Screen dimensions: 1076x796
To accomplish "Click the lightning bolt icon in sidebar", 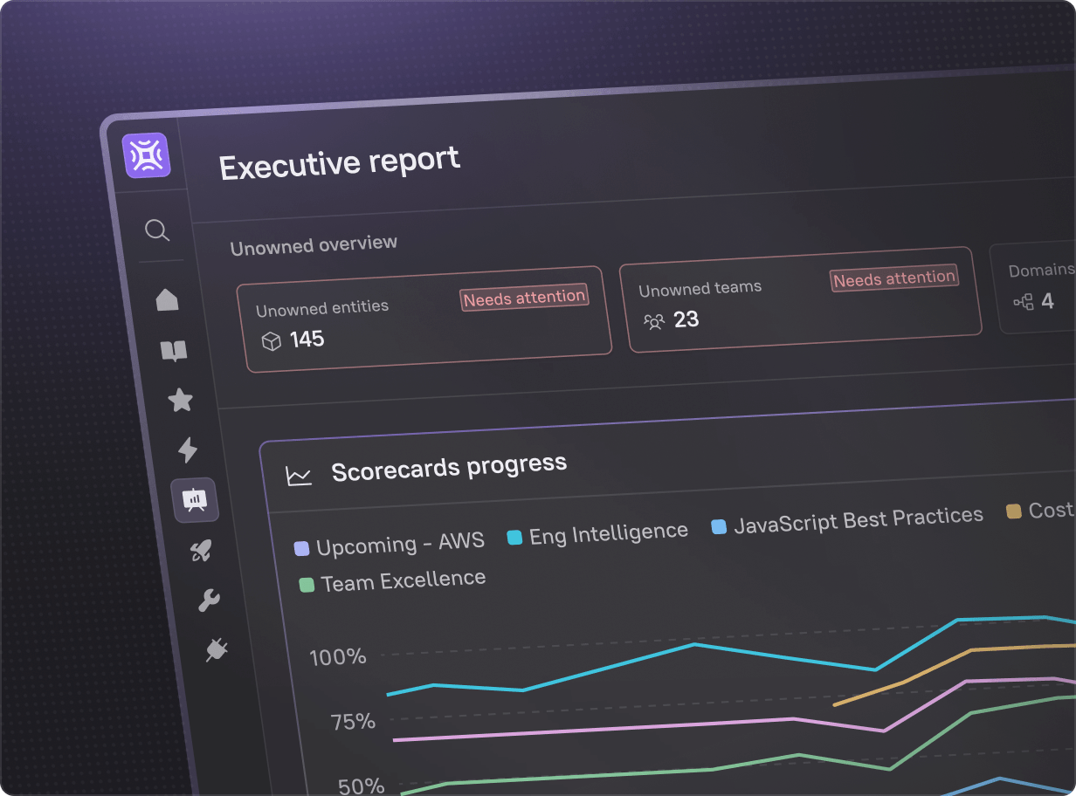I will [187, 450].
